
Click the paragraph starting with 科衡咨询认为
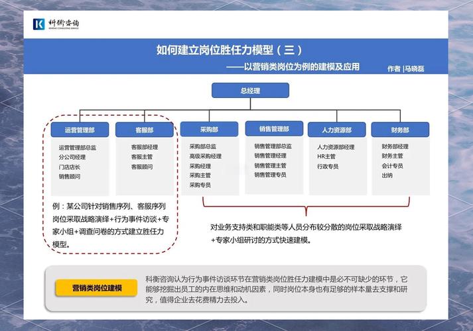[x=277, y=289]
